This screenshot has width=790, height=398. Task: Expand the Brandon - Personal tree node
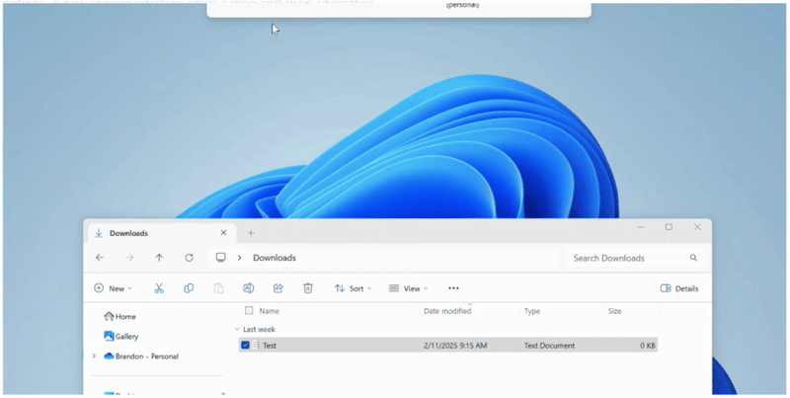94,357
